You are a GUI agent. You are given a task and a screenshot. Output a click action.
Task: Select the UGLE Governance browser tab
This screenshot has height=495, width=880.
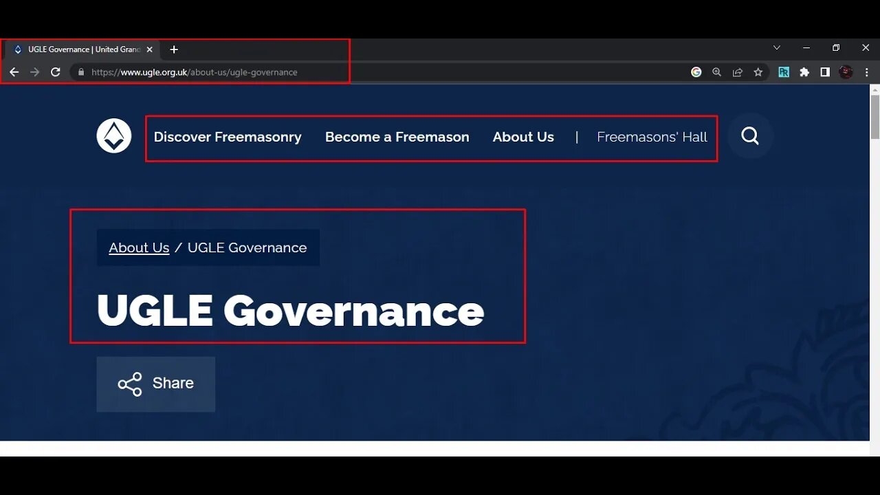tap(82, 49)
